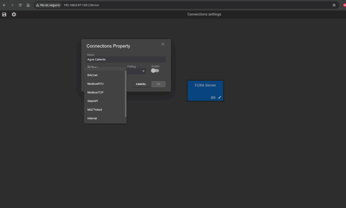Click the Name field with Agua Caliente
This screenshot has height=208, width=346.
(126, 60)
